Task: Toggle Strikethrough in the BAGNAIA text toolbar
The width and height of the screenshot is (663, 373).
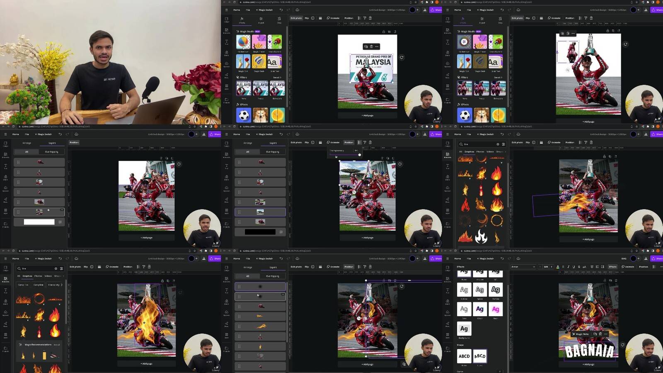Action: point(579,267)
